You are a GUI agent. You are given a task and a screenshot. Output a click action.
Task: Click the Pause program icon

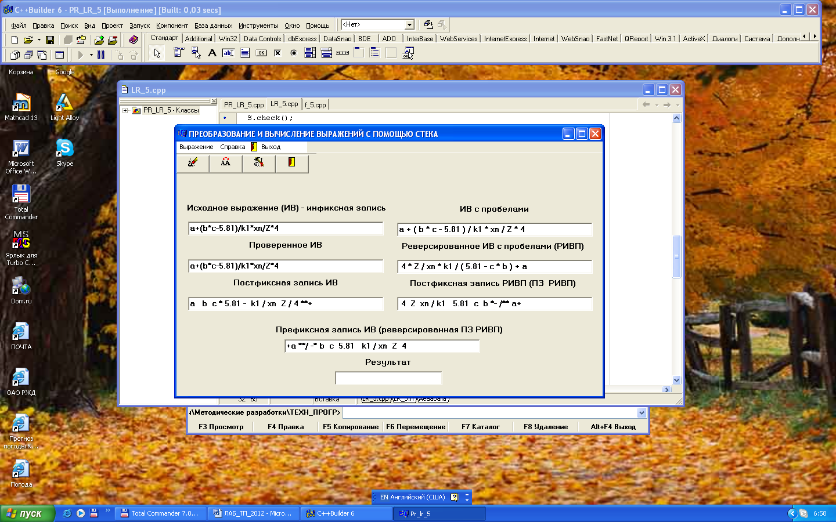pyautogui.click(x=101, y=55)
